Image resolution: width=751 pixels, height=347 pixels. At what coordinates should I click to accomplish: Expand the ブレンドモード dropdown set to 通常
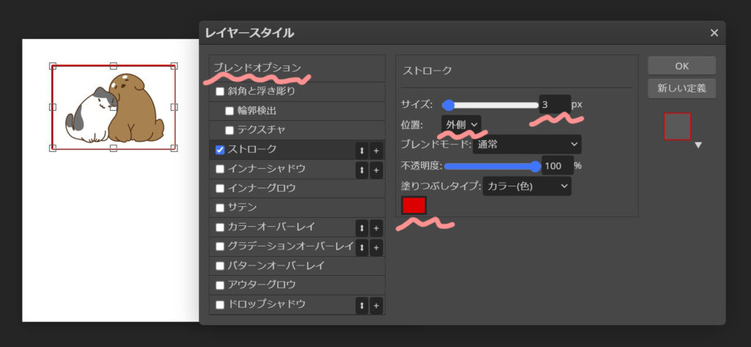click(527, 145)
